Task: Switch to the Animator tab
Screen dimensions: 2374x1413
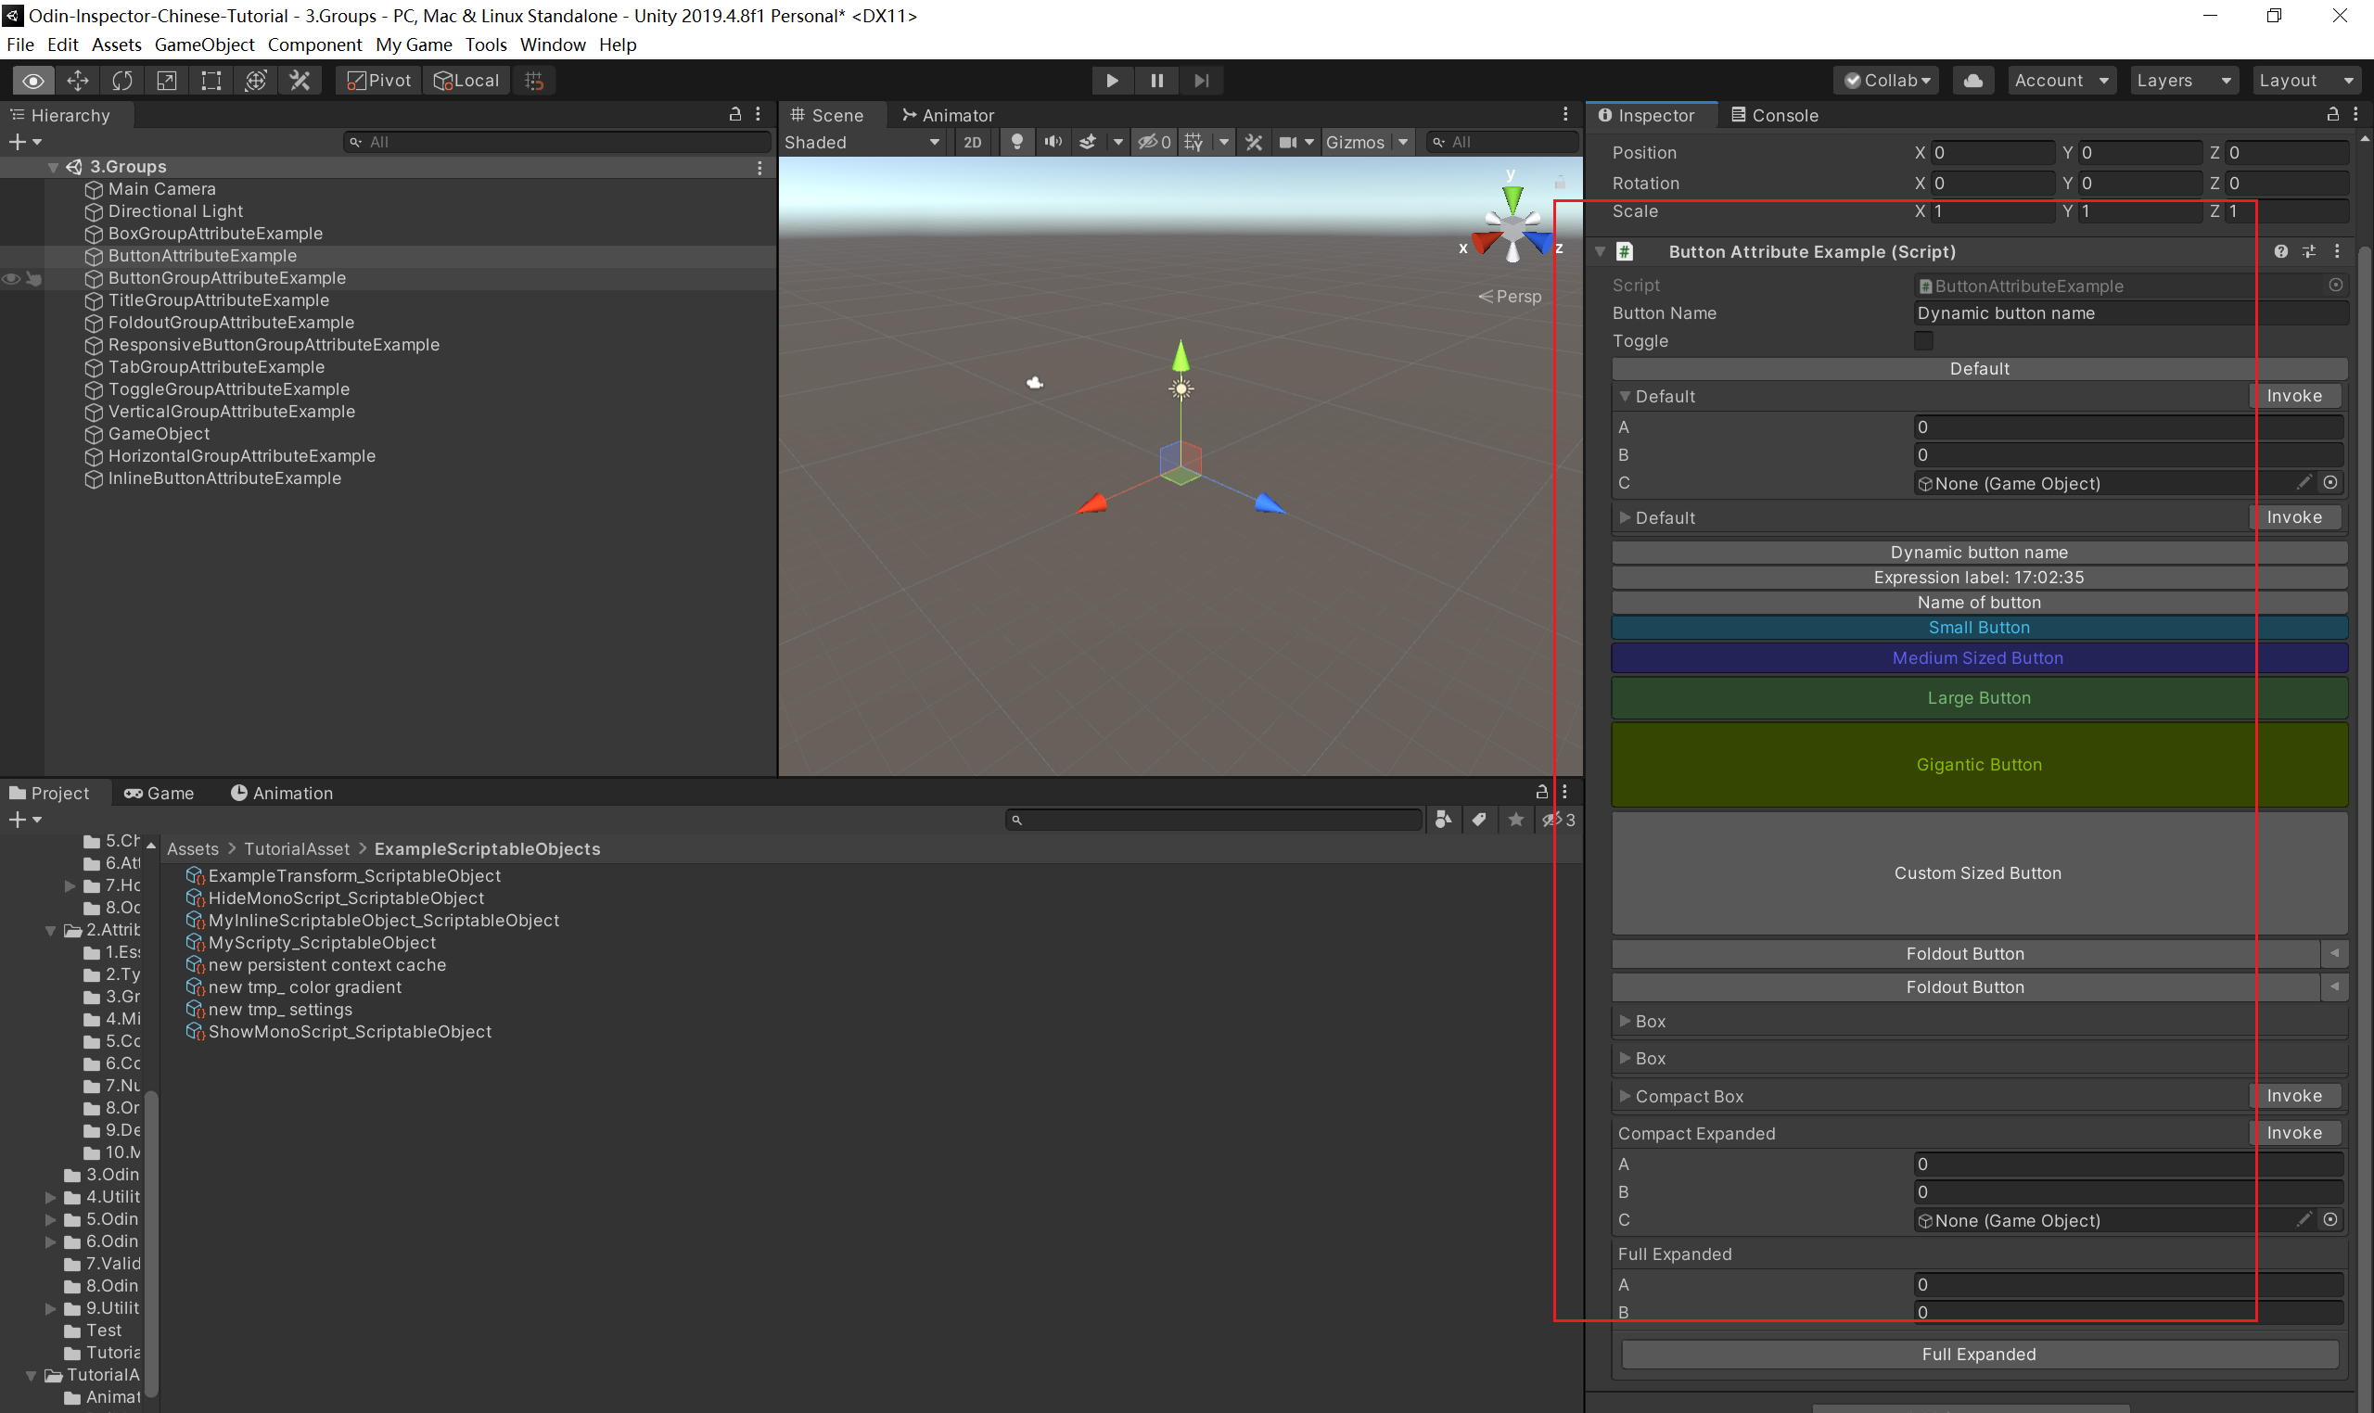Action: [x=948, y=115]
